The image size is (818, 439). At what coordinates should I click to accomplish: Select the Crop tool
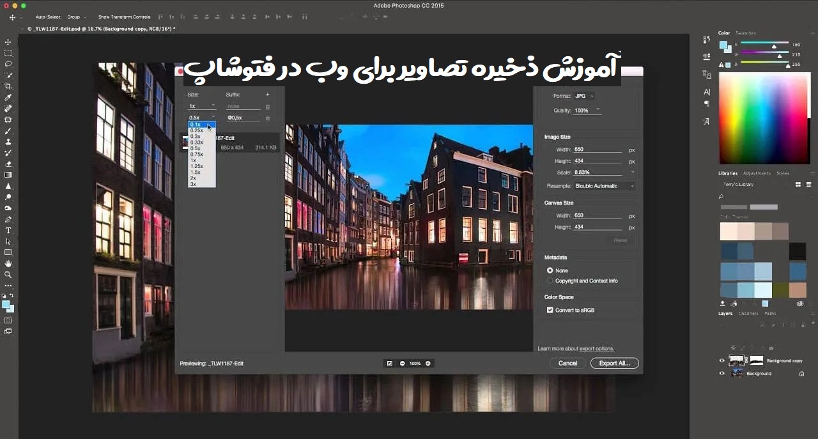click(x=8, y=86)
